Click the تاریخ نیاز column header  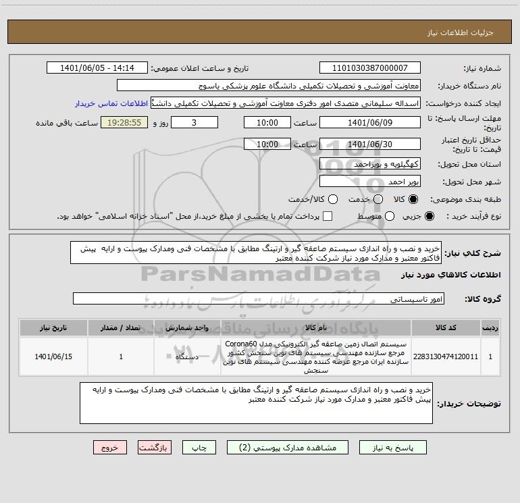point(53,327)
